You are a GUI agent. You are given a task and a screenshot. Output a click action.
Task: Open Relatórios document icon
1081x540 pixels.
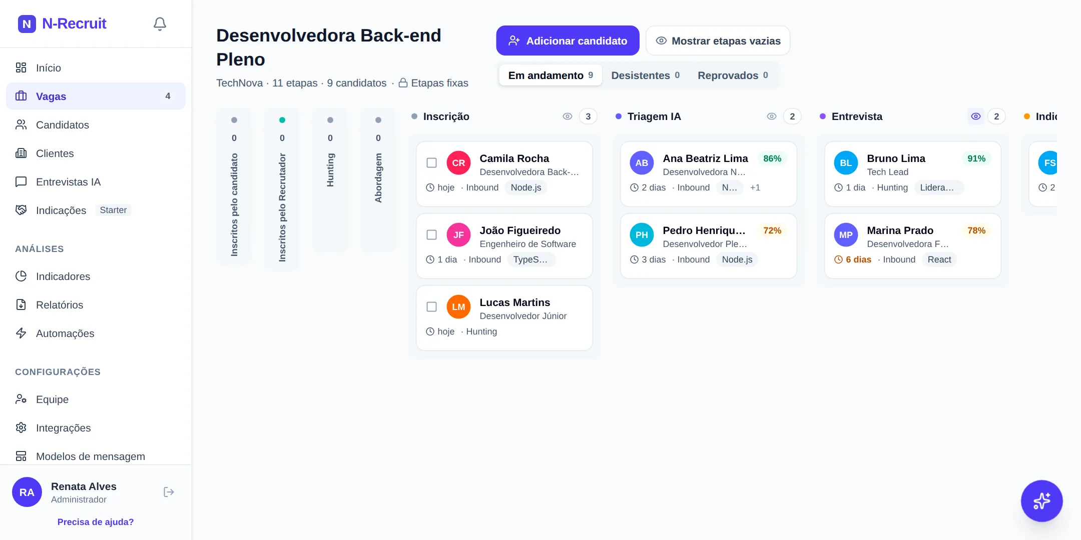(x=21, y=304)
